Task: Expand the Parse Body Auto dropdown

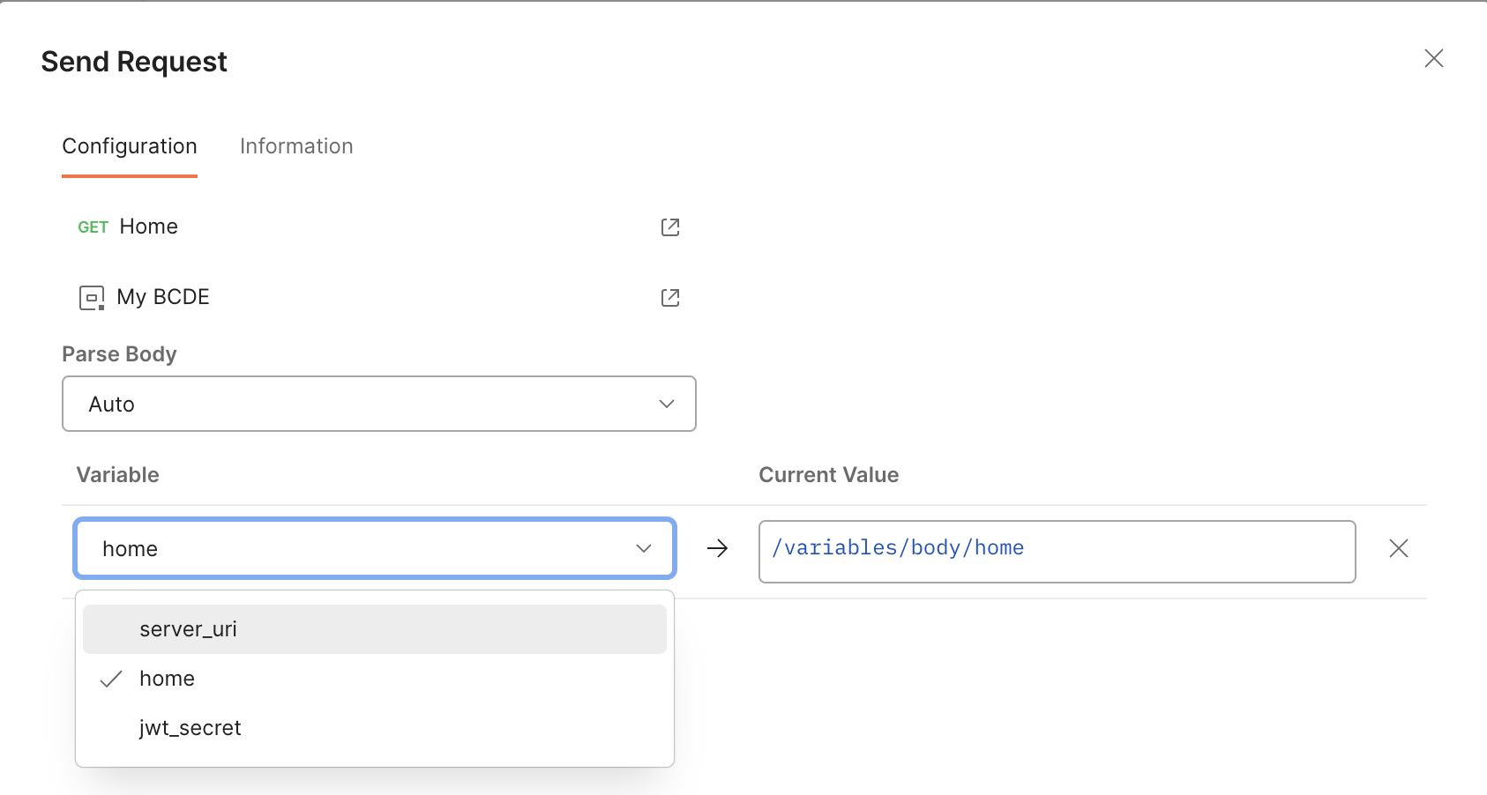Action: (379, 404)
